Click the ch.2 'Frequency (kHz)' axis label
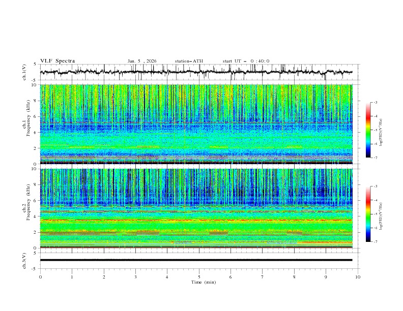The width and height of the screenshot is (403, 311). click(28, 202)
